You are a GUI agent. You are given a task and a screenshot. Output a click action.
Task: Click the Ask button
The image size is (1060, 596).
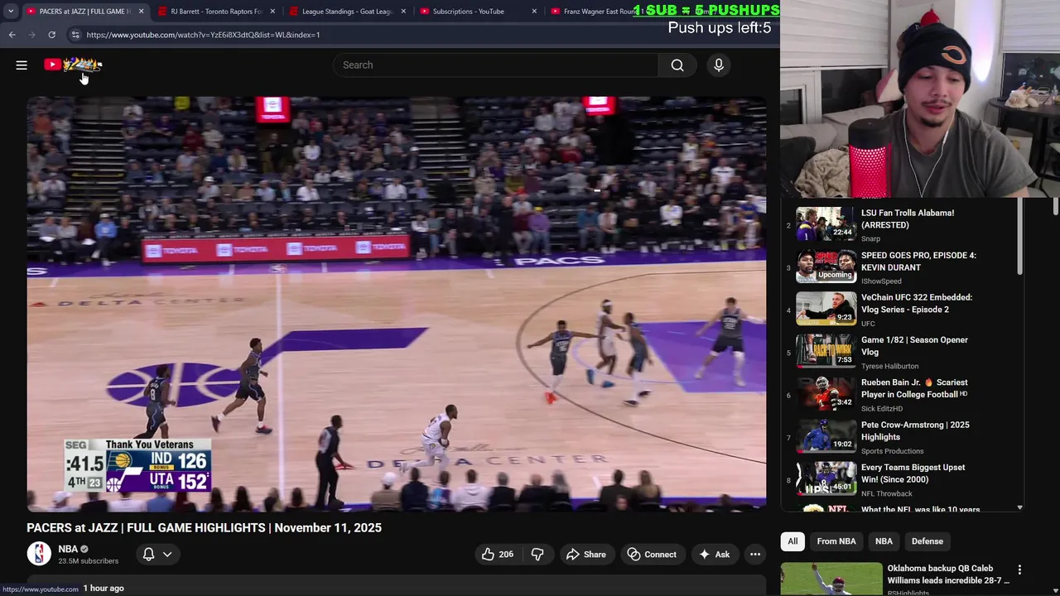point(714,555)
